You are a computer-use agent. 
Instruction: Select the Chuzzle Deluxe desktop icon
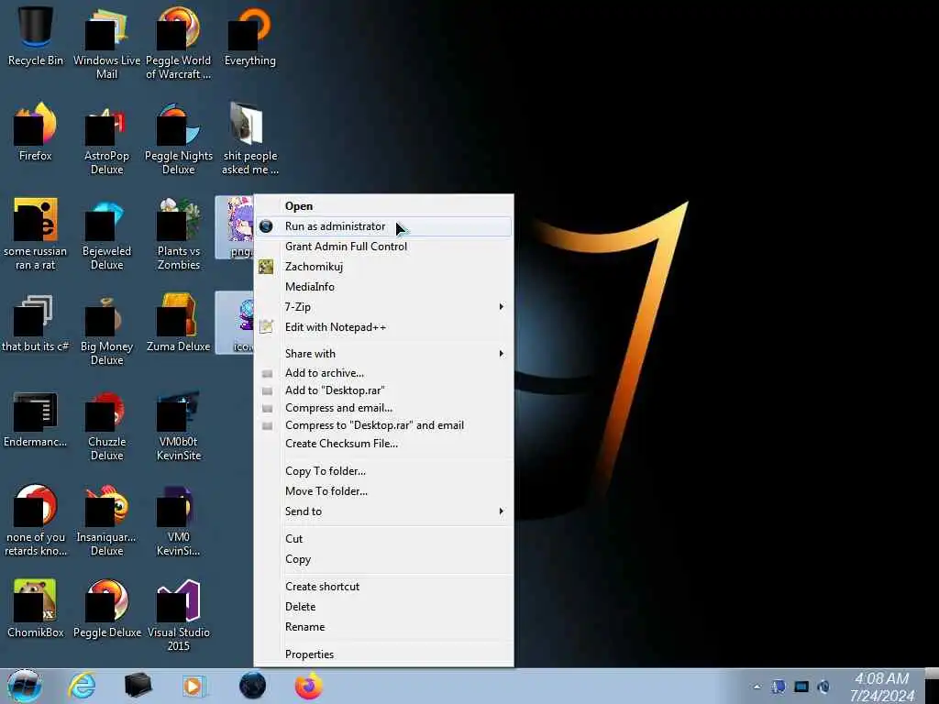pyautogui.click(x=106, y=425)
